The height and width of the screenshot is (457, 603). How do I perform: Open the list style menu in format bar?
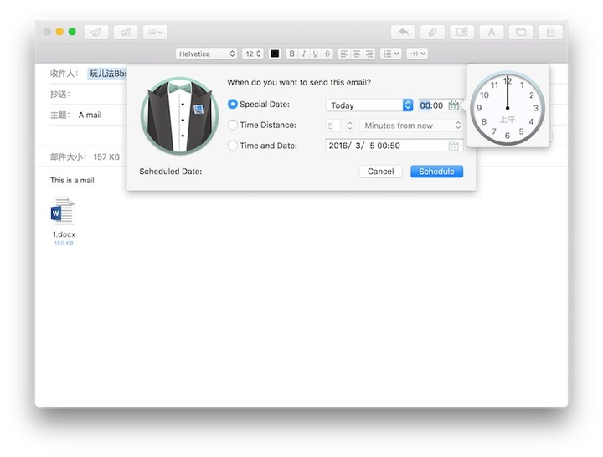pyautogui.click(x=390, y=54)
